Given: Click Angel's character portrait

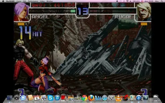Looking at the screenshot, I should click(x=21, y=12).
